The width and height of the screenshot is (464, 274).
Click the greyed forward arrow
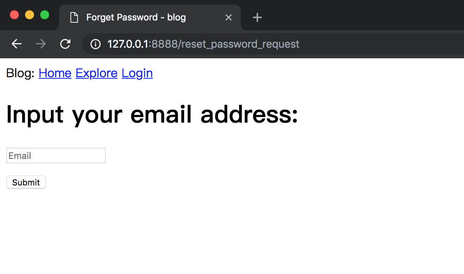point(41,44)
